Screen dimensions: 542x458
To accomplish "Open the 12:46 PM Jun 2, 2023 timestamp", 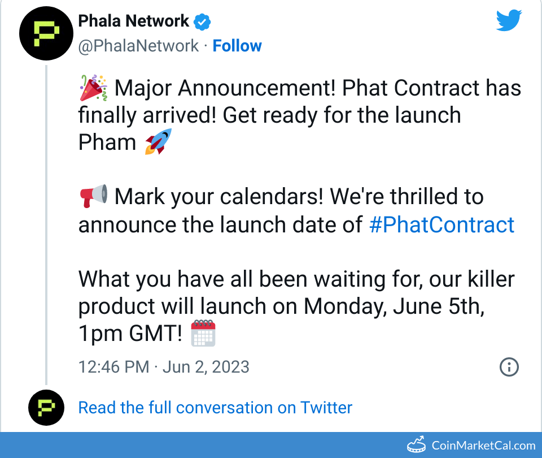I will pyautogui.click(x=164, y=367).
